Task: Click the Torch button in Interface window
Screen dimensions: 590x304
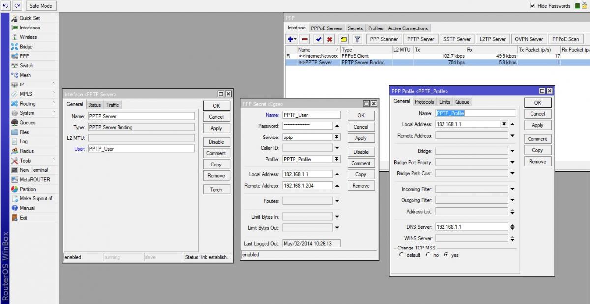Action: point(216,190)
